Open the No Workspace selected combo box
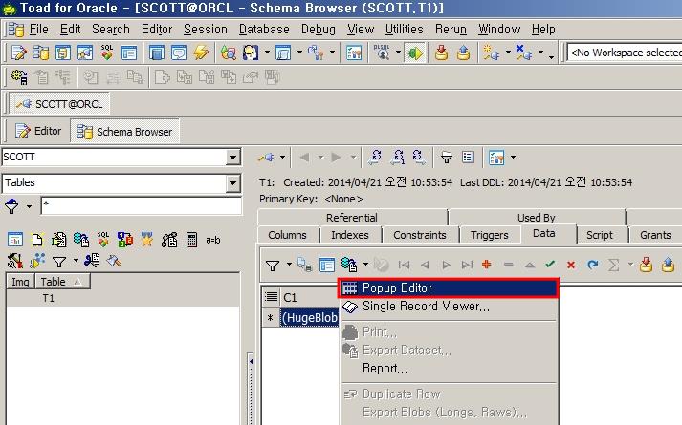682x425 pixels. [x=623, y=53]
